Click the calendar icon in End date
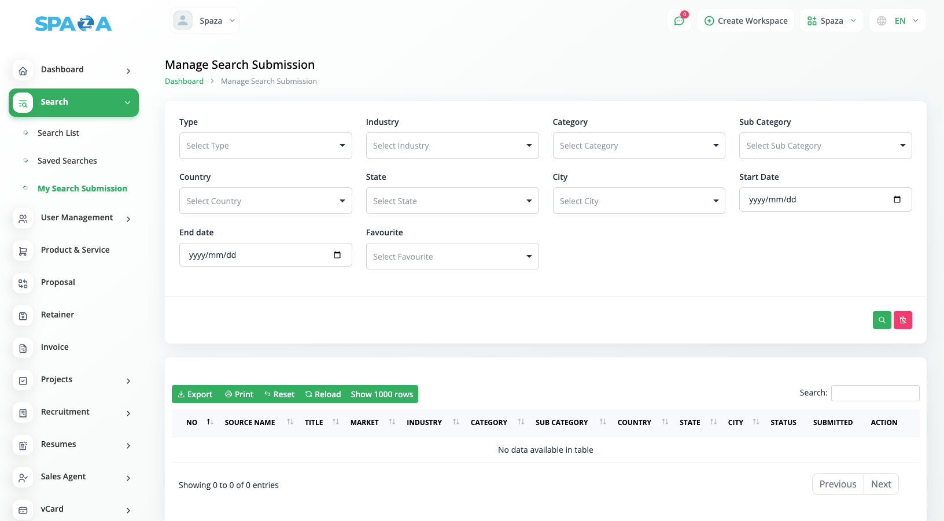The width and height of the screenshot is (944, 521). coord(337,255)
